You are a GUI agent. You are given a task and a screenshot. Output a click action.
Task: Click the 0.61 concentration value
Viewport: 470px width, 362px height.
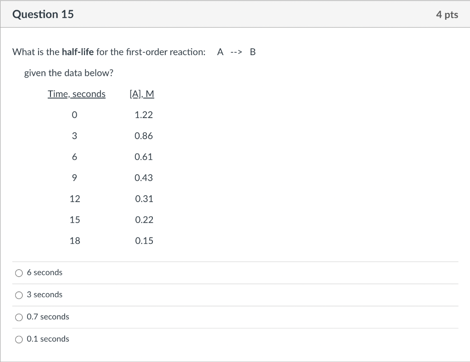[144, 157]
